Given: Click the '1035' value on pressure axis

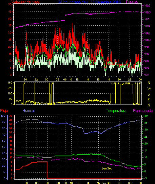Looking at the screenshot, I should 147,5.
